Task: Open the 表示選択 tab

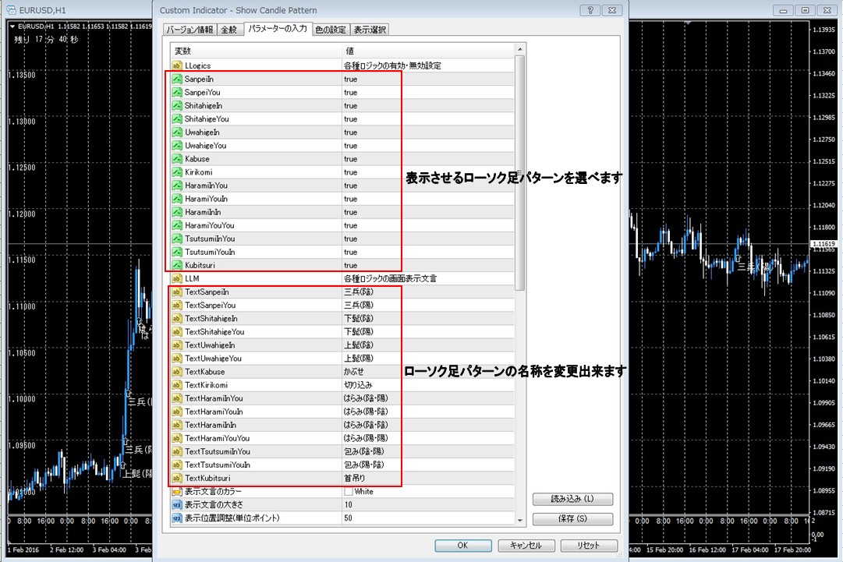Action: click(370, 30)
